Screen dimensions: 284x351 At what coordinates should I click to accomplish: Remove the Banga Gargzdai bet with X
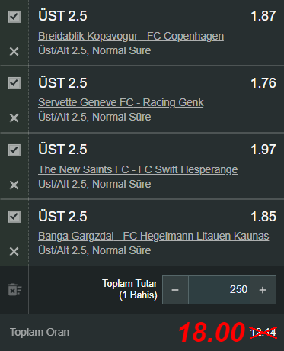(x=14, y=252)
